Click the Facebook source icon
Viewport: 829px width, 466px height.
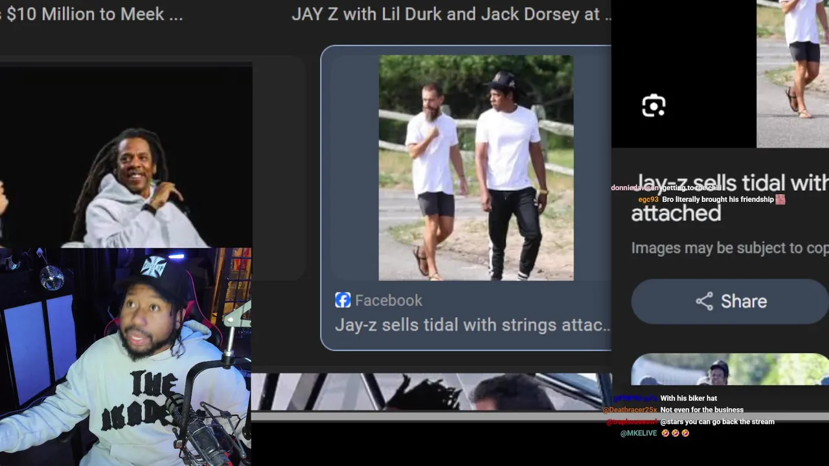(x=343, y=300)
